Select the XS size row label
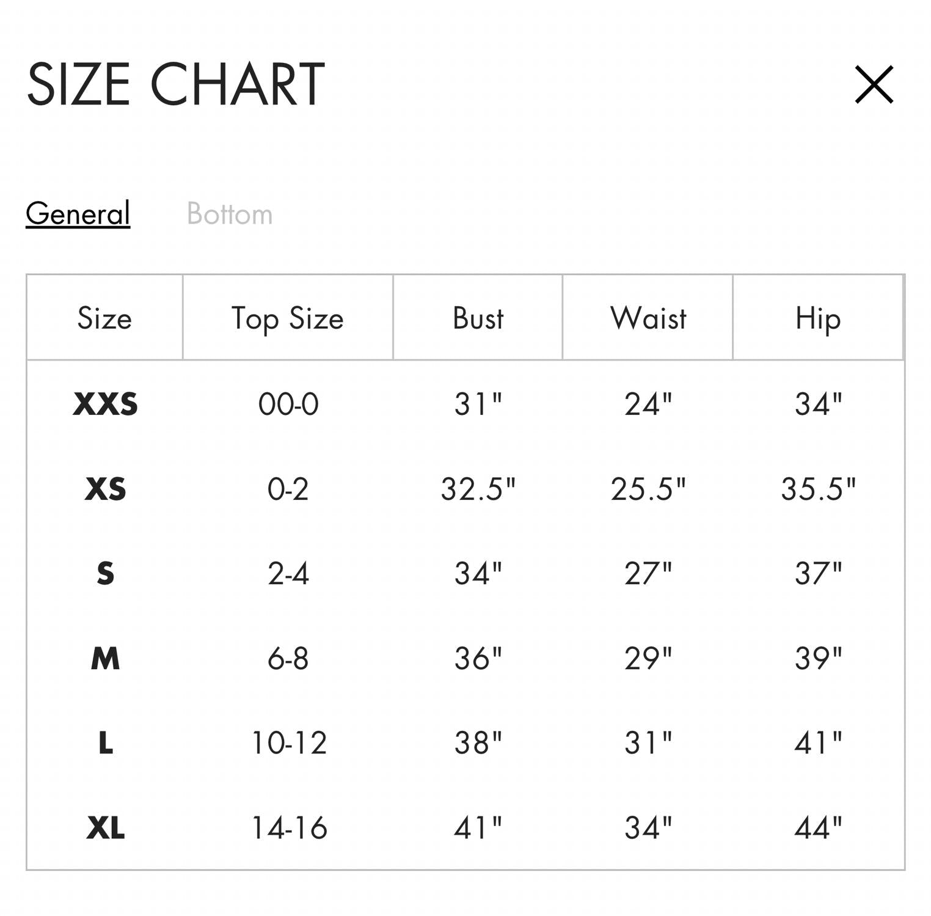The width and height of the screenshot is (931, 916). [x=105, y=489]
